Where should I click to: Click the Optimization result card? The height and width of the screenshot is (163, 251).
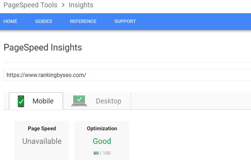102,140
